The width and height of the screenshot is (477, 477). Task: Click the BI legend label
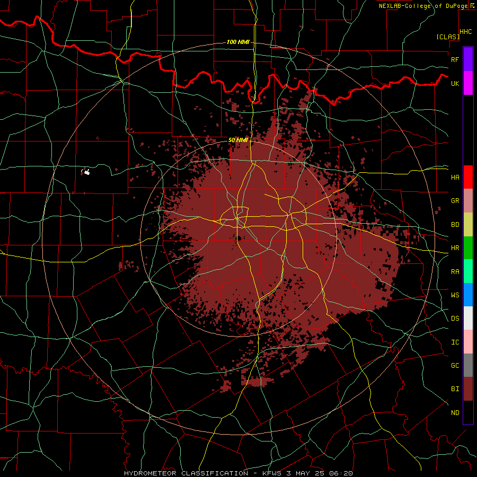455,389
